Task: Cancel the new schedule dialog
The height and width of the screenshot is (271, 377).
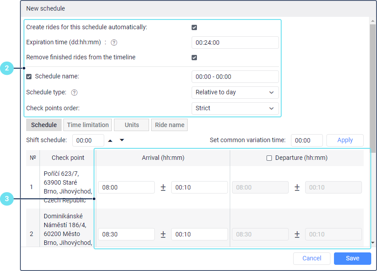Action: click(x=312, y=259)
